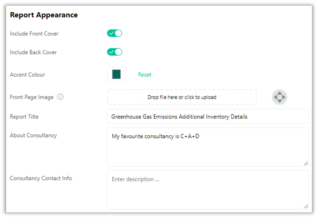Click into the About Consultancy text area
This screenshot has height=218, width=318.
(208, 147)
